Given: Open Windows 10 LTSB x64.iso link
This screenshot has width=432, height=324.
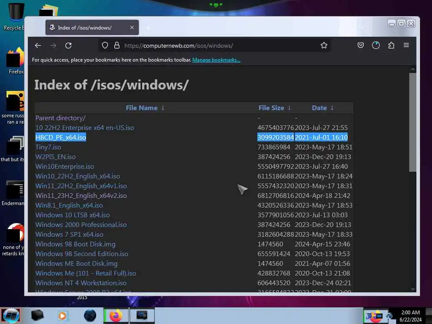Looking at the screenshot, I should (x=73, y=215).
